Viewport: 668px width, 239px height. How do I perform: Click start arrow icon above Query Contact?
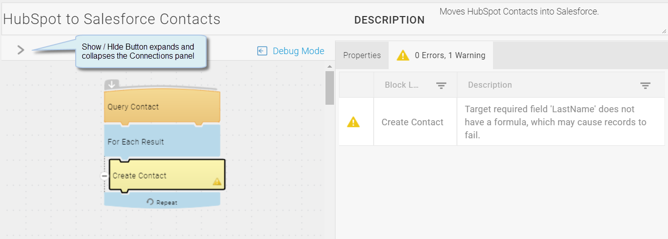(112, 85)
